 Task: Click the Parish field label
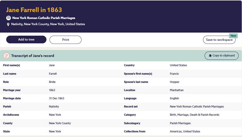pyautogui.click(x=7, y=106)
